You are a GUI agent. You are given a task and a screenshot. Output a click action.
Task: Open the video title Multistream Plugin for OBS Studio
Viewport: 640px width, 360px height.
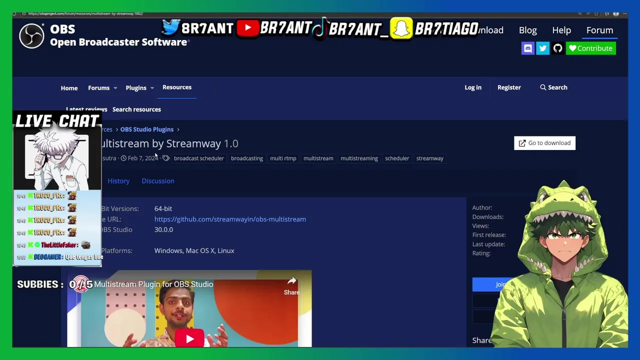coord(153,284)
